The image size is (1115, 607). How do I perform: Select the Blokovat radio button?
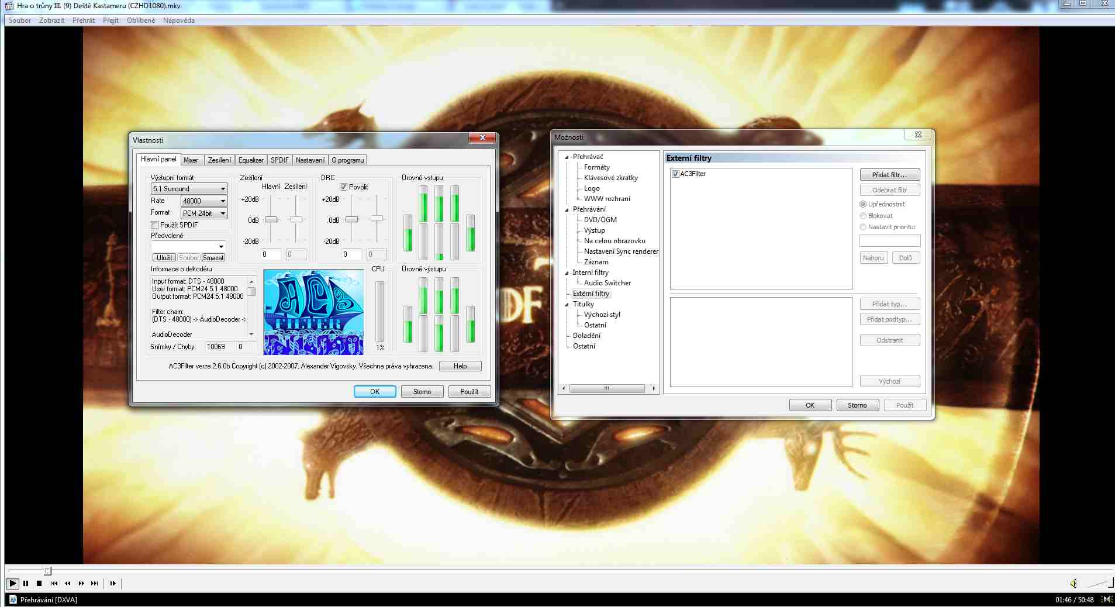(x=863, y=216)
